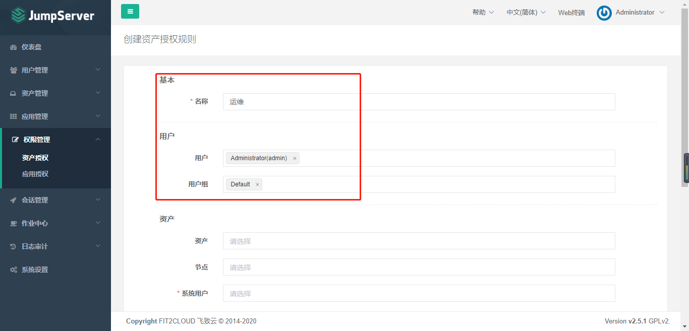Expand the 日志审计 menu chevron
This screenshot has width=689, height=331.
[98, 246]
